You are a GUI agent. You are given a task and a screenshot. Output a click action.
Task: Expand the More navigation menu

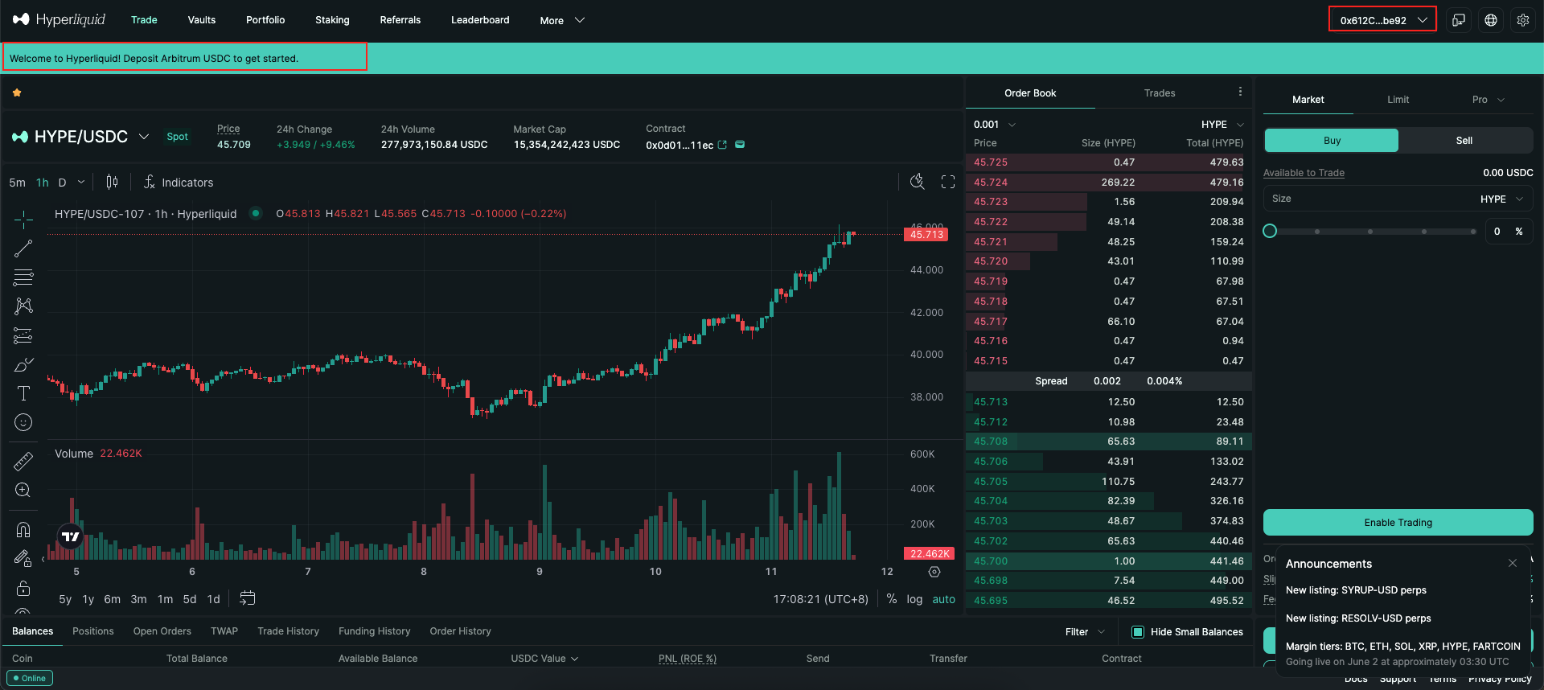tap(562, 20)
